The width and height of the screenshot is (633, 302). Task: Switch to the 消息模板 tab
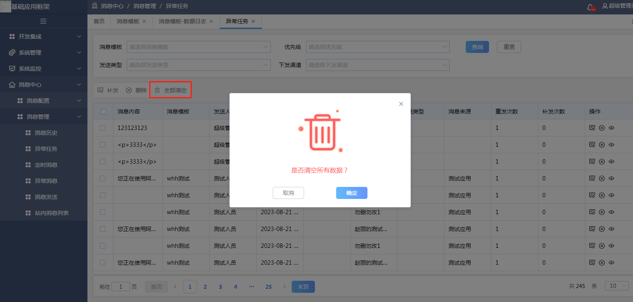[x=128, y=21]
